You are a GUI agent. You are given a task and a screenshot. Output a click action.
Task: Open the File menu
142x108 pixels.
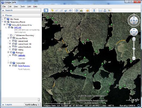point(4,7)
